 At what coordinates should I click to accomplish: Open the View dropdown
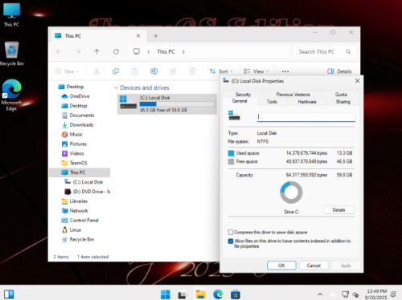(256, 71)
